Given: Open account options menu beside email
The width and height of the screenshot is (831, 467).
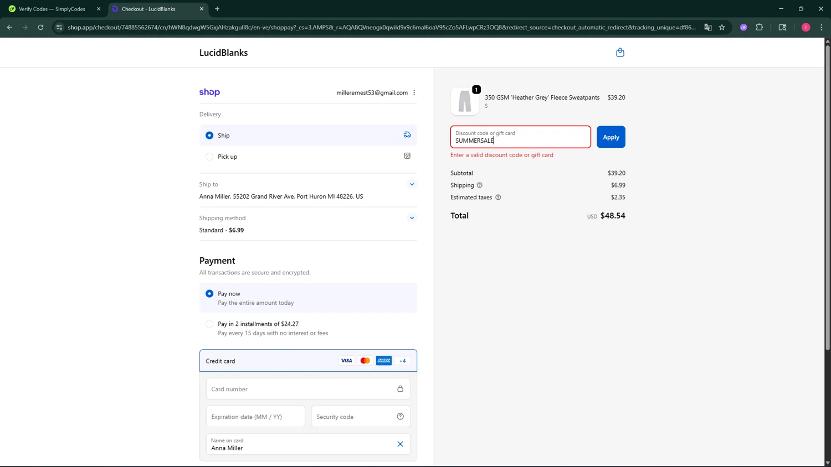Looking at the screenshot, I should (x=414, y=92).
